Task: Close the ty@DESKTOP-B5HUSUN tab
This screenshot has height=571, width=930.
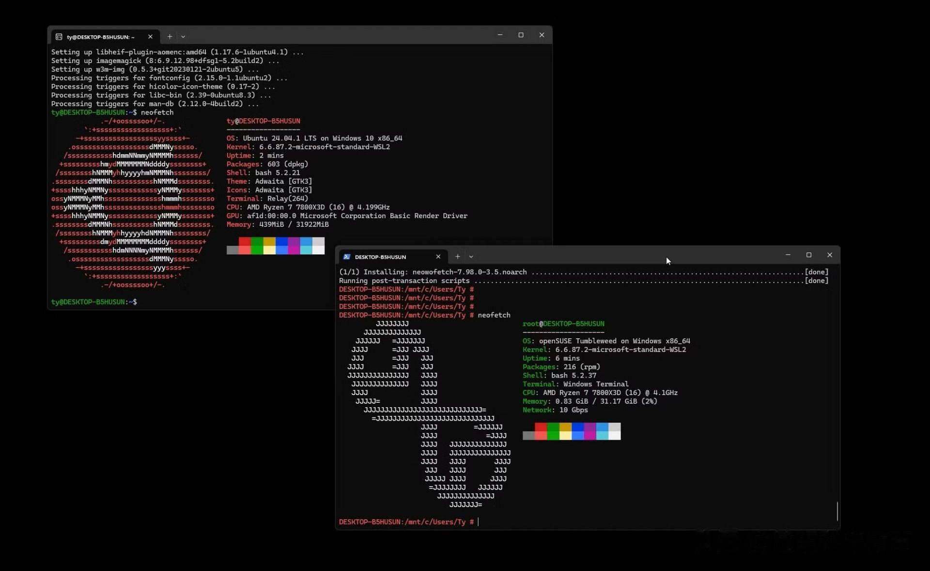Action: coord(150,37)
